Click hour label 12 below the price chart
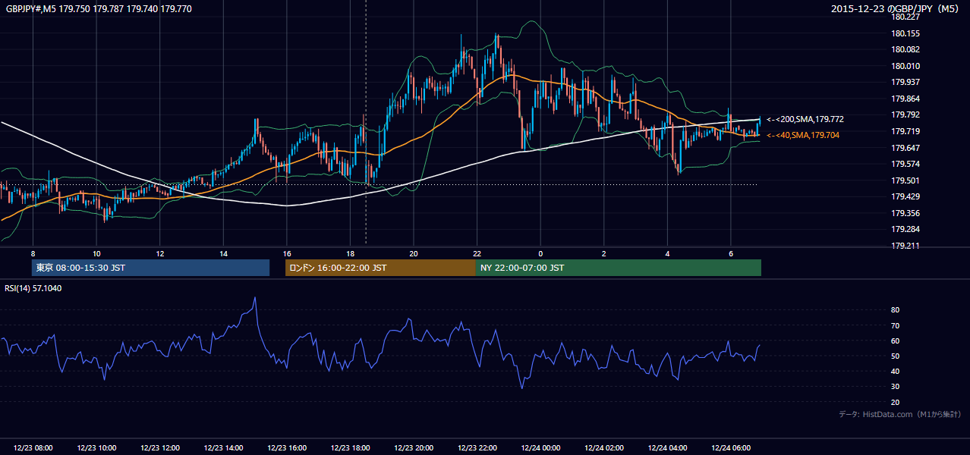The width and height of the screenshot is (970, 455). pyautogui.click(x=160, y=253)
